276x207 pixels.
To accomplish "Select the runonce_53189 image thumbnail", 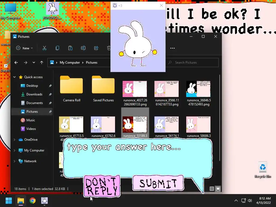I will click(x=135, y=125).
